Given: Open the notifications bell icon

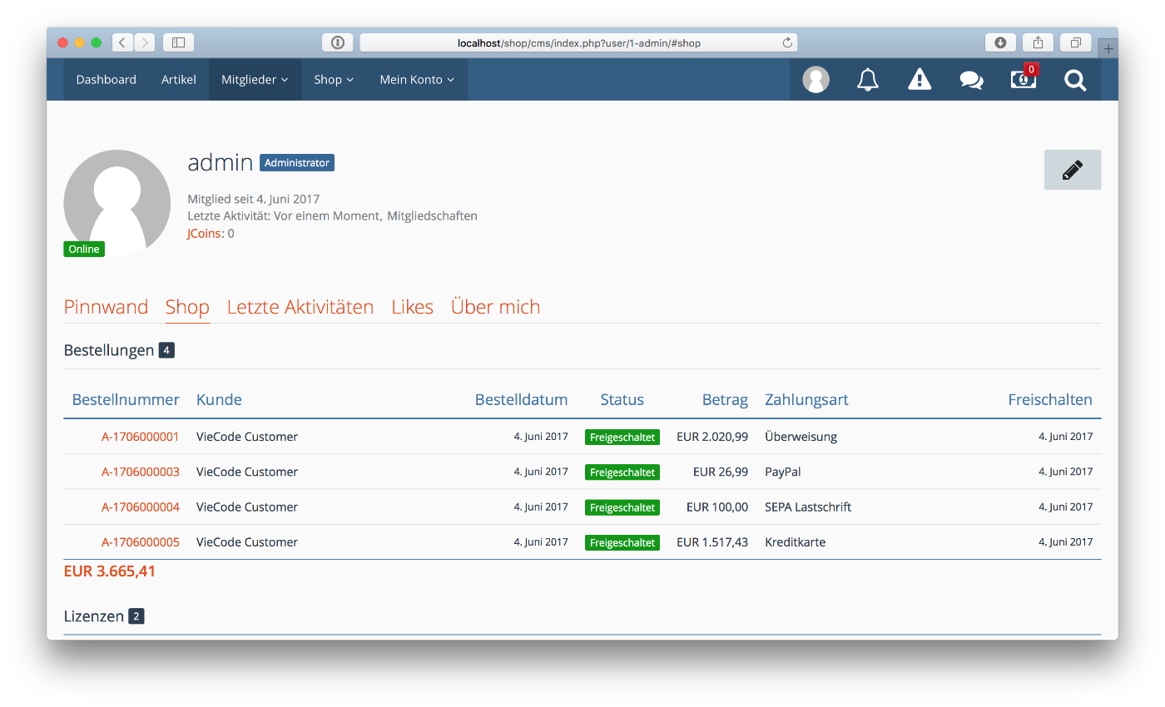Looking at the screenshot, I should click(868, 80).
